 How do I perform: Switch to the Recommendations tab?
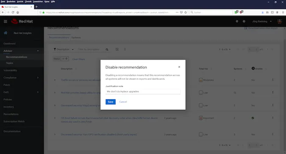59,37
